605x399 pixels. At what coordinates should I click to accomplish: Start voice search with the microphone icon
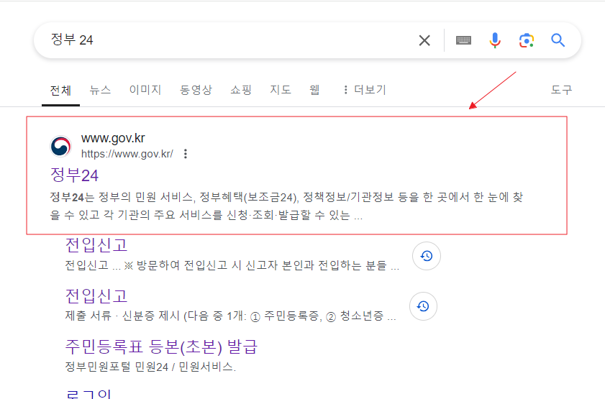point(495,40)
